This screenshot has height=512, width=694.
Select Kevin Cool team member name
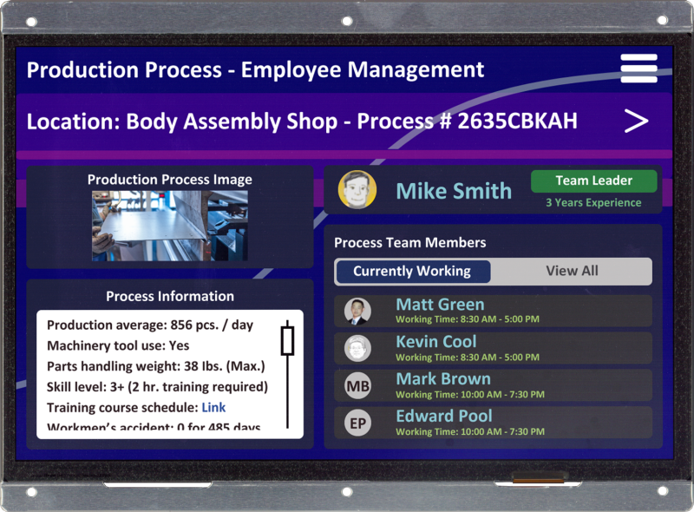pyautogui.click(x=435, y=342)
